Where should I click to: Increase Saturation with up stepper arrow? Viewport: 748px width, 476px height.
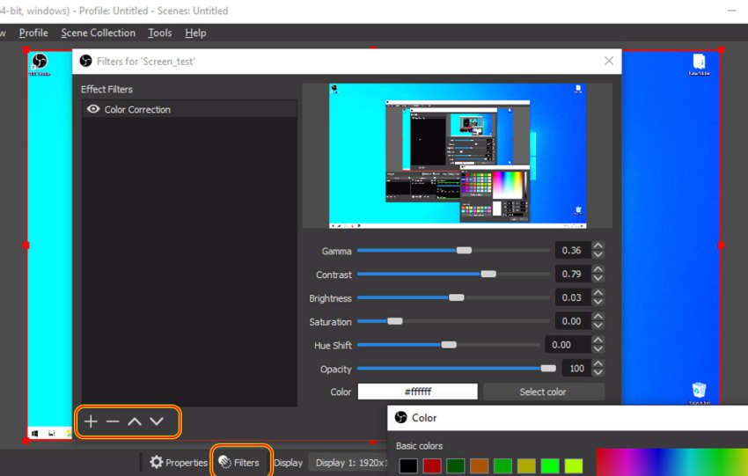598,316
